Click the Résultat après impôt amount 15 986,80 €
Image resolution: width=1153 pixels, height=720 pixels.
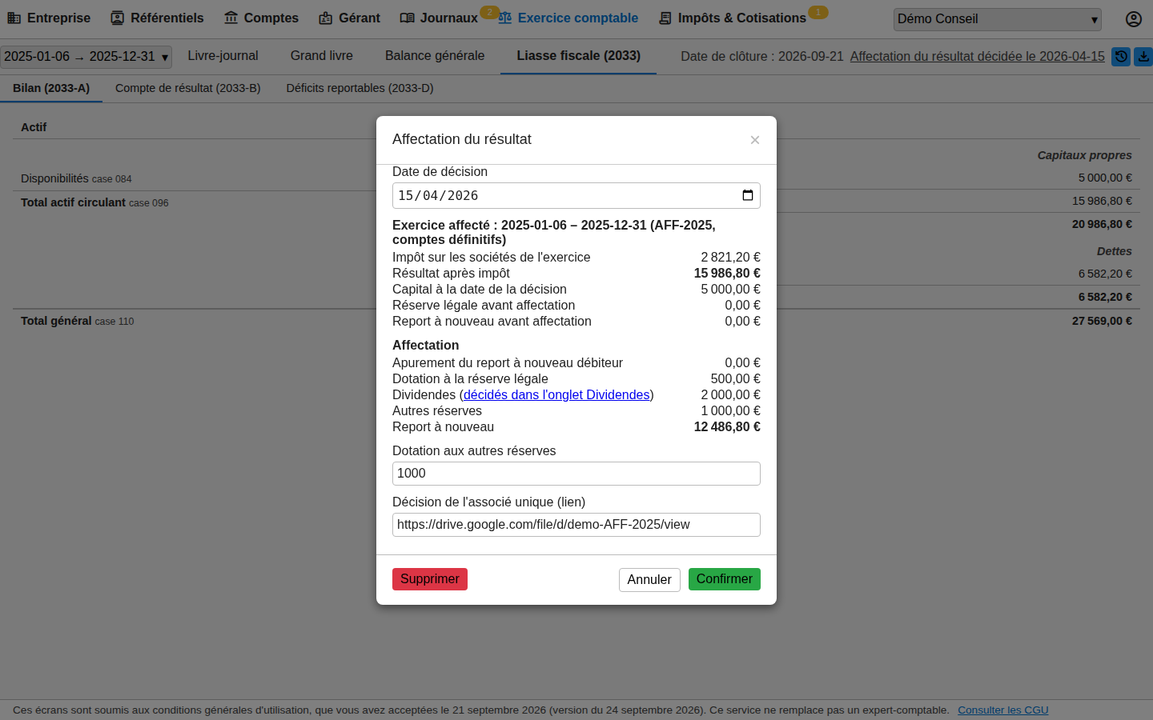click(x=727, y=274)
